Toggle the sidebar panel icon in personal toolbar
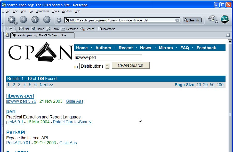The image size is (233, 152). click(11, 29)
